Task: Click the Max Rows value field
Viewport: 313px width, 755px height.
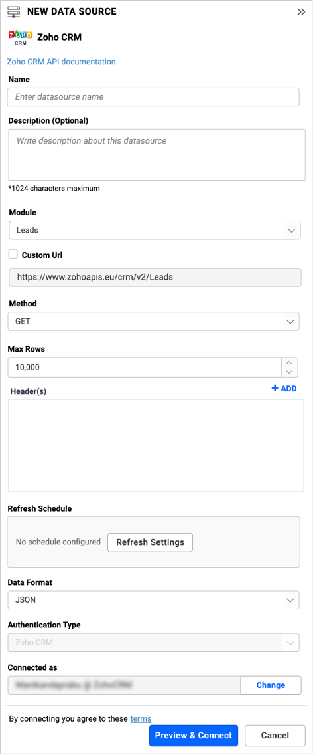Action: tap(145, 367)
